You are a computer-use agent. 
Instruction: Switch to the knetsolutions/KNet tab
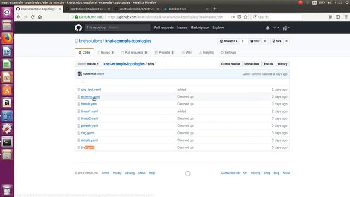[x=136, y=9]
